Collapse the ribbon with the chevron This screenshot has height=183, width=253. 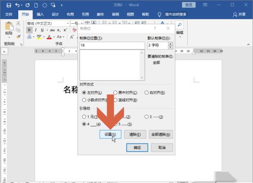tap(248, 44)
